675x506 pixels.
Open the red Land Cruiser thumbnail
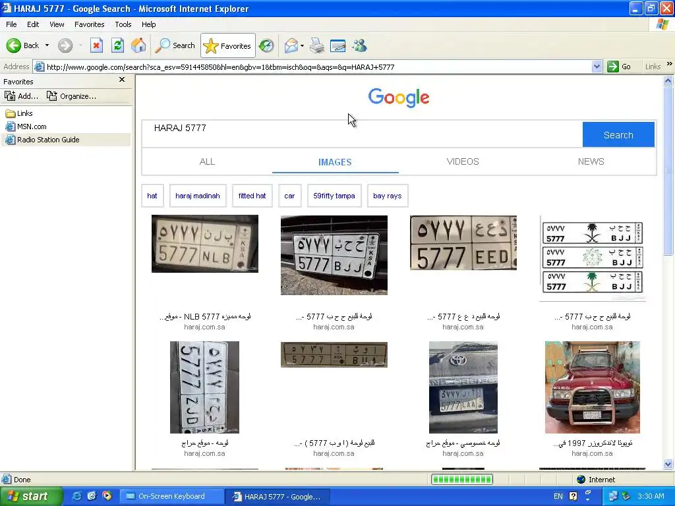click(x=593, y=387)
